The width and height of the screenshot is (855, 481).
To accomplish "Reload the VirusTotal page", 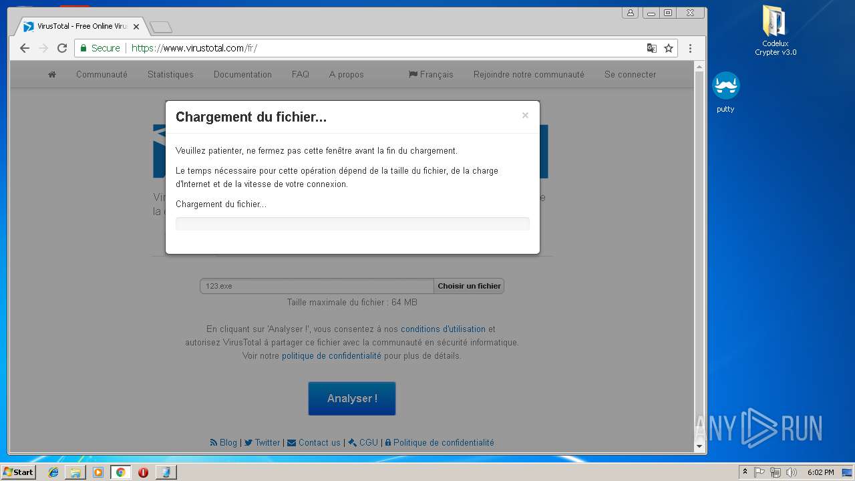I will click(62, 48).
